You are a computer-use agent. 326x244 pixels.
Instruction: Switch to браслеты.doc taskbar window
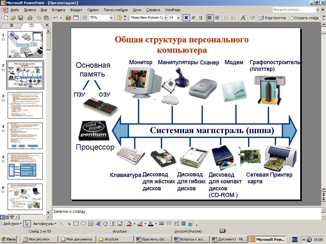point(153,239)
